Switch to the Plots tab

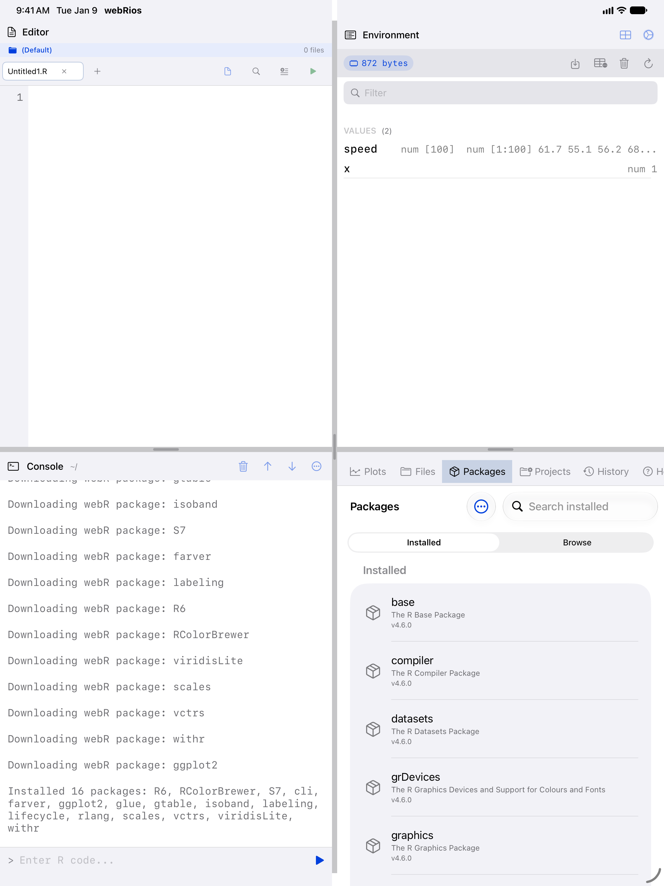(368, 471)
